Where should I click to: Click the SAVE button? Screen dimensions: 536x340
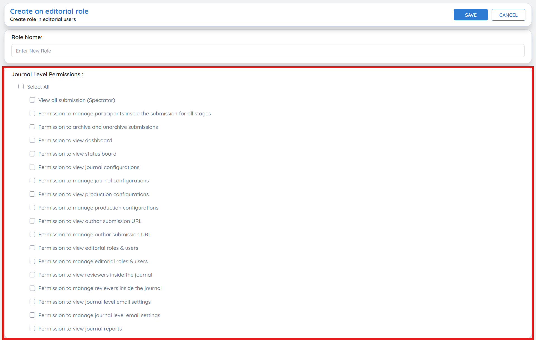pyautogui.click(x=470, y=15)
